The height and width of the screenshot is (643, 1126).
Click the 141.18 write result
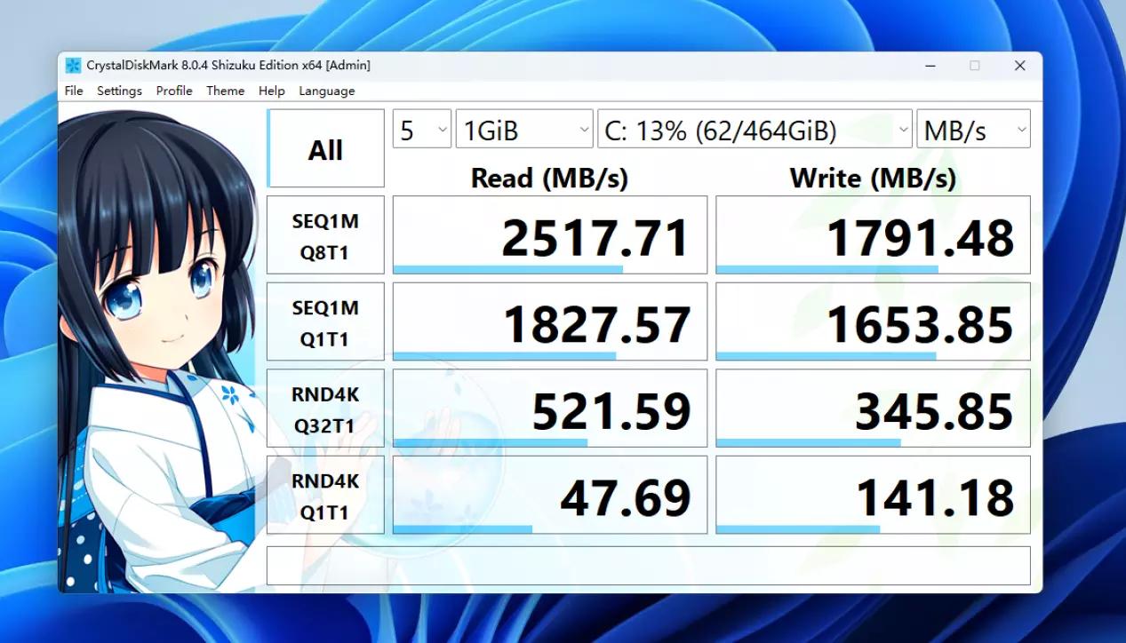873,495
